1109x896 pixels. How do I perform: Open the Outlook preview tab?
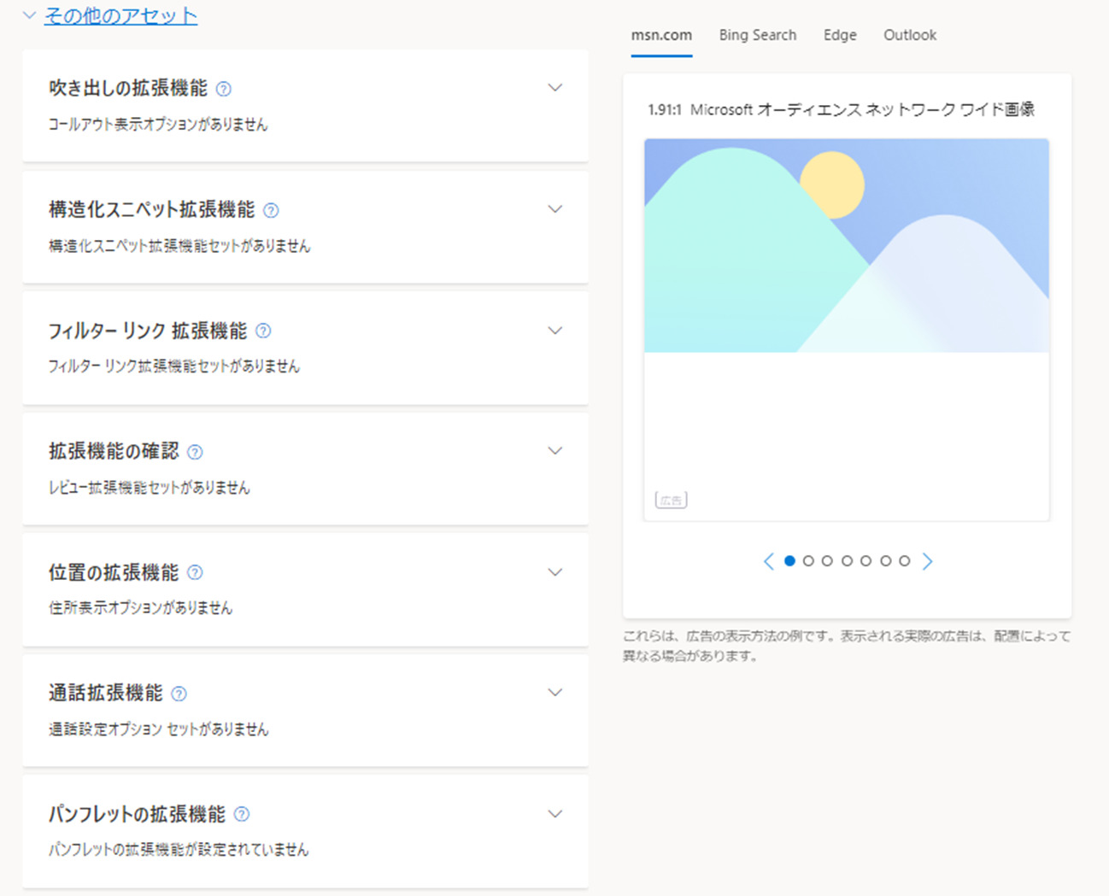[x=909, y=35]
